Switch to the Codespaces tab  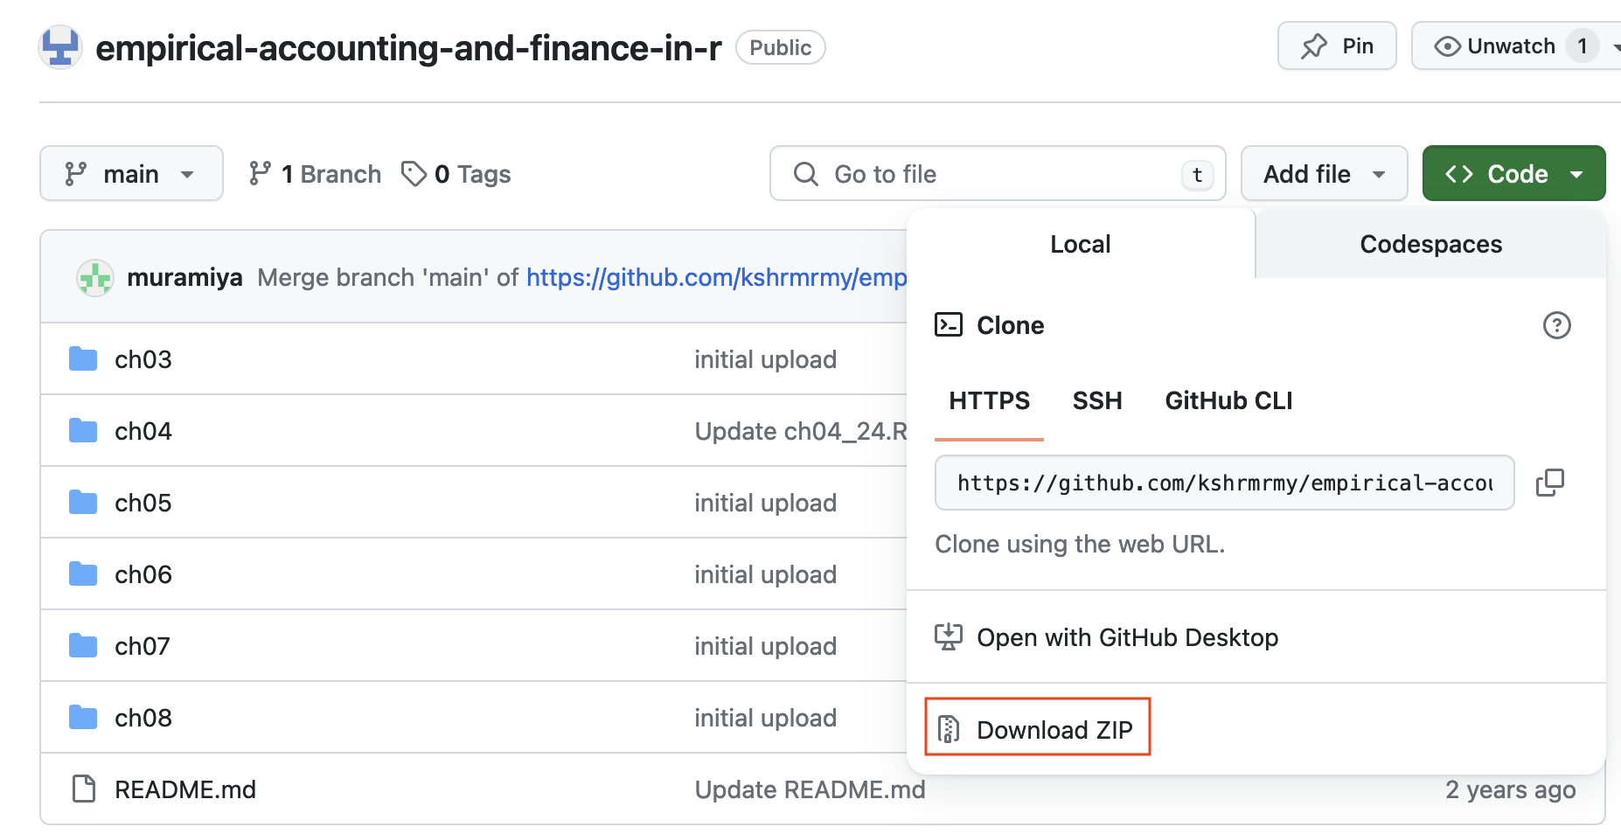click(1430, 244)
